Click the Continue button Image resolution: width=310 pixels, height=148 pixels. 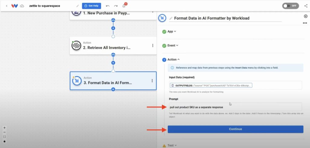pos(235,129)
